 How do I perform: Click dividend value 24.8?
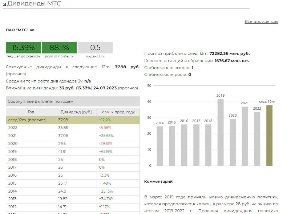[62, 191]
